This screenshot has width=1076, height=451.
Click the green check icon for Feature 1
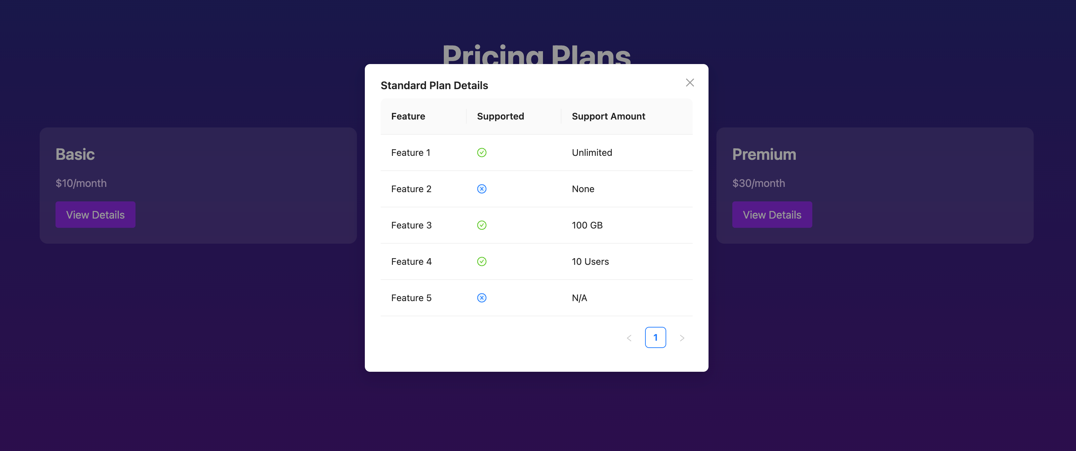[481, 153]
